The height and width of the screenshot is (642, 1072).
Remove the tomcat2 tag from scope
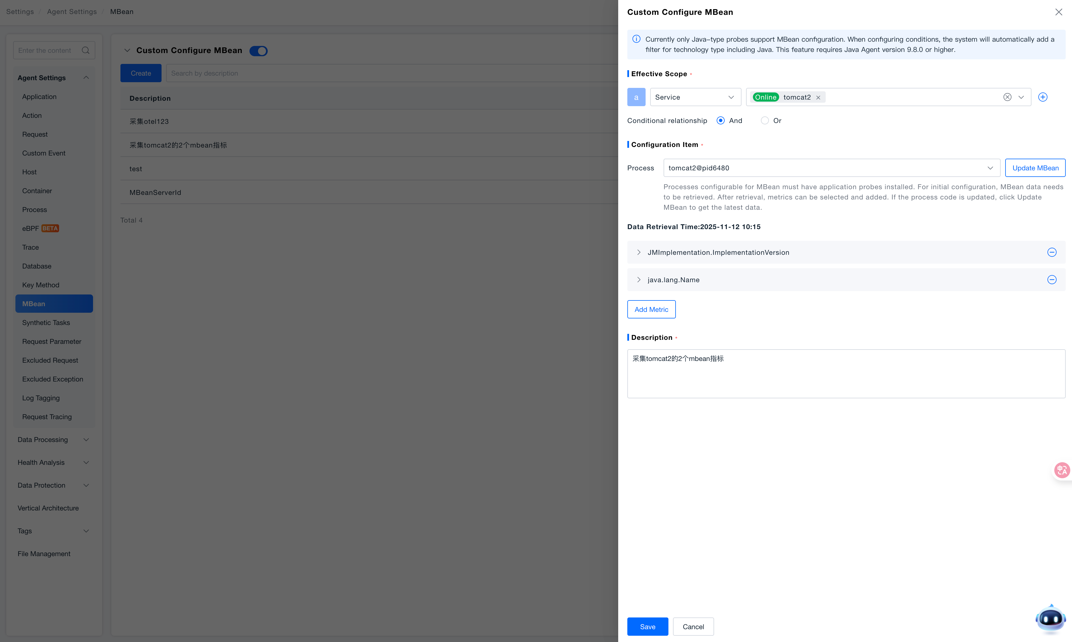tap(818, 98)
